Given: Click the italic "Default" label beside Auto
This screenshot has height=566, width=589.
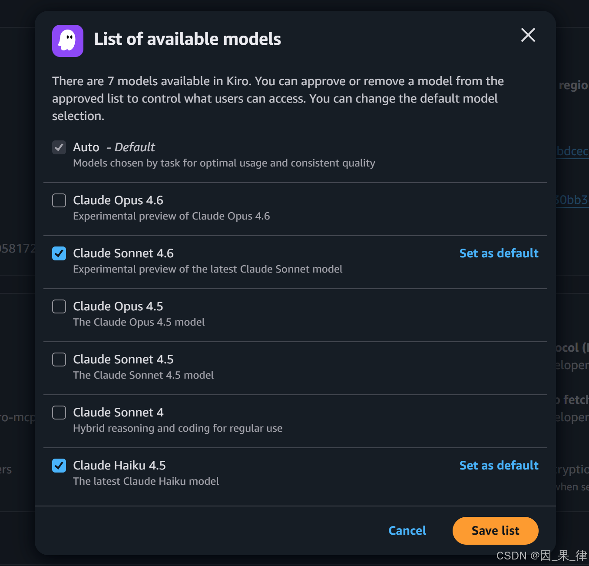Looking at the screenshot, I should tap(135, 147).
